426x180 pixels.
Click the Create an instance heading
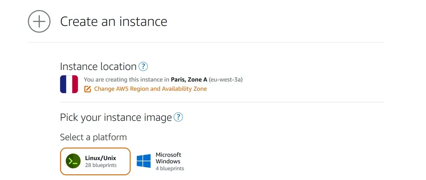[x=114, y=22]
